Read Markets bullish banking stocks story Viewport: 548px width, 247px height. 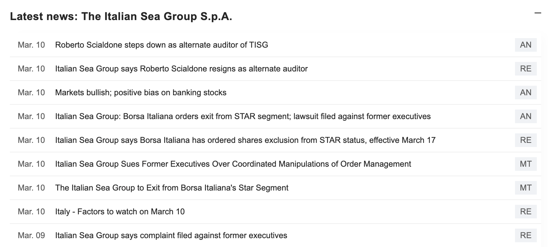(141, 93)
